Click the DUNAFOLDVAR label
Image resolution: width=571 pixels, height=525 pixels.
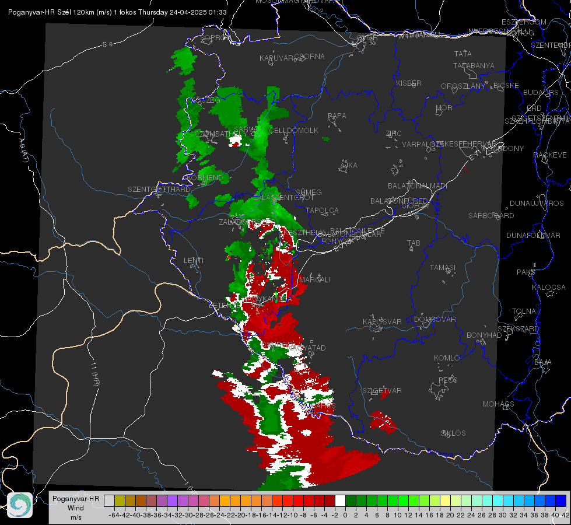pyautogui.click(x=533, y=235)
